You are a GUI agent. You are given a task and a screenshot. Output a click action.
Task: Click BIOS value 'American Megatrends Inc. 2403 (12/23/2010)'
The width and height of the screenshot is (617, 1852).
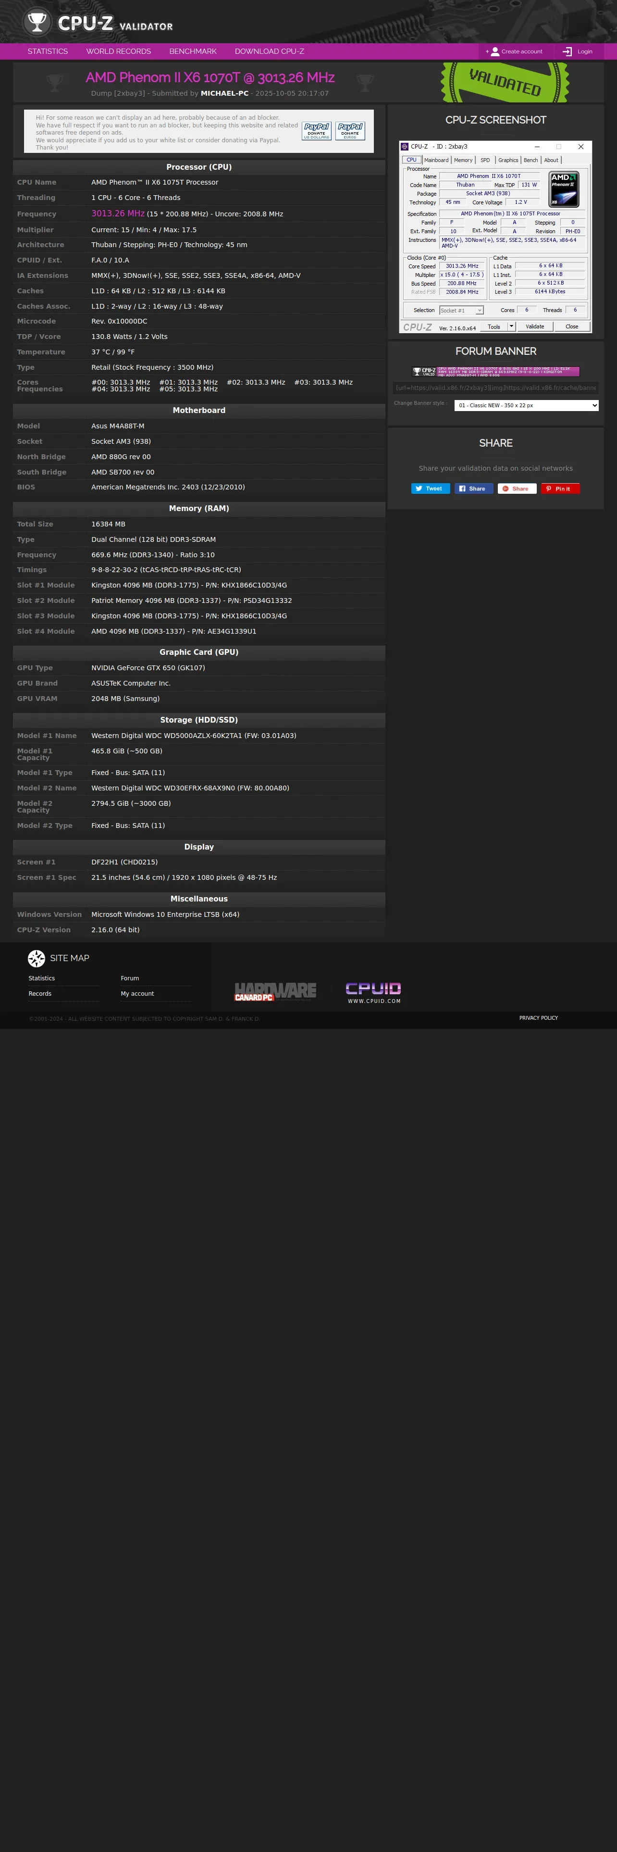tap(168, 488)
